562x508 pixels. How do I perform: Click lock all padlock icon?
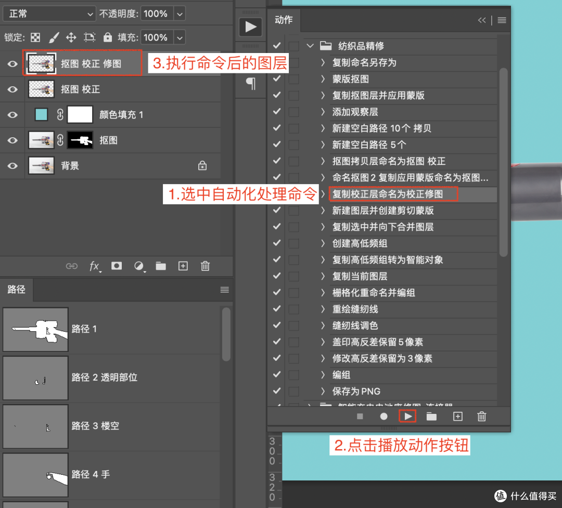point(108,37)
